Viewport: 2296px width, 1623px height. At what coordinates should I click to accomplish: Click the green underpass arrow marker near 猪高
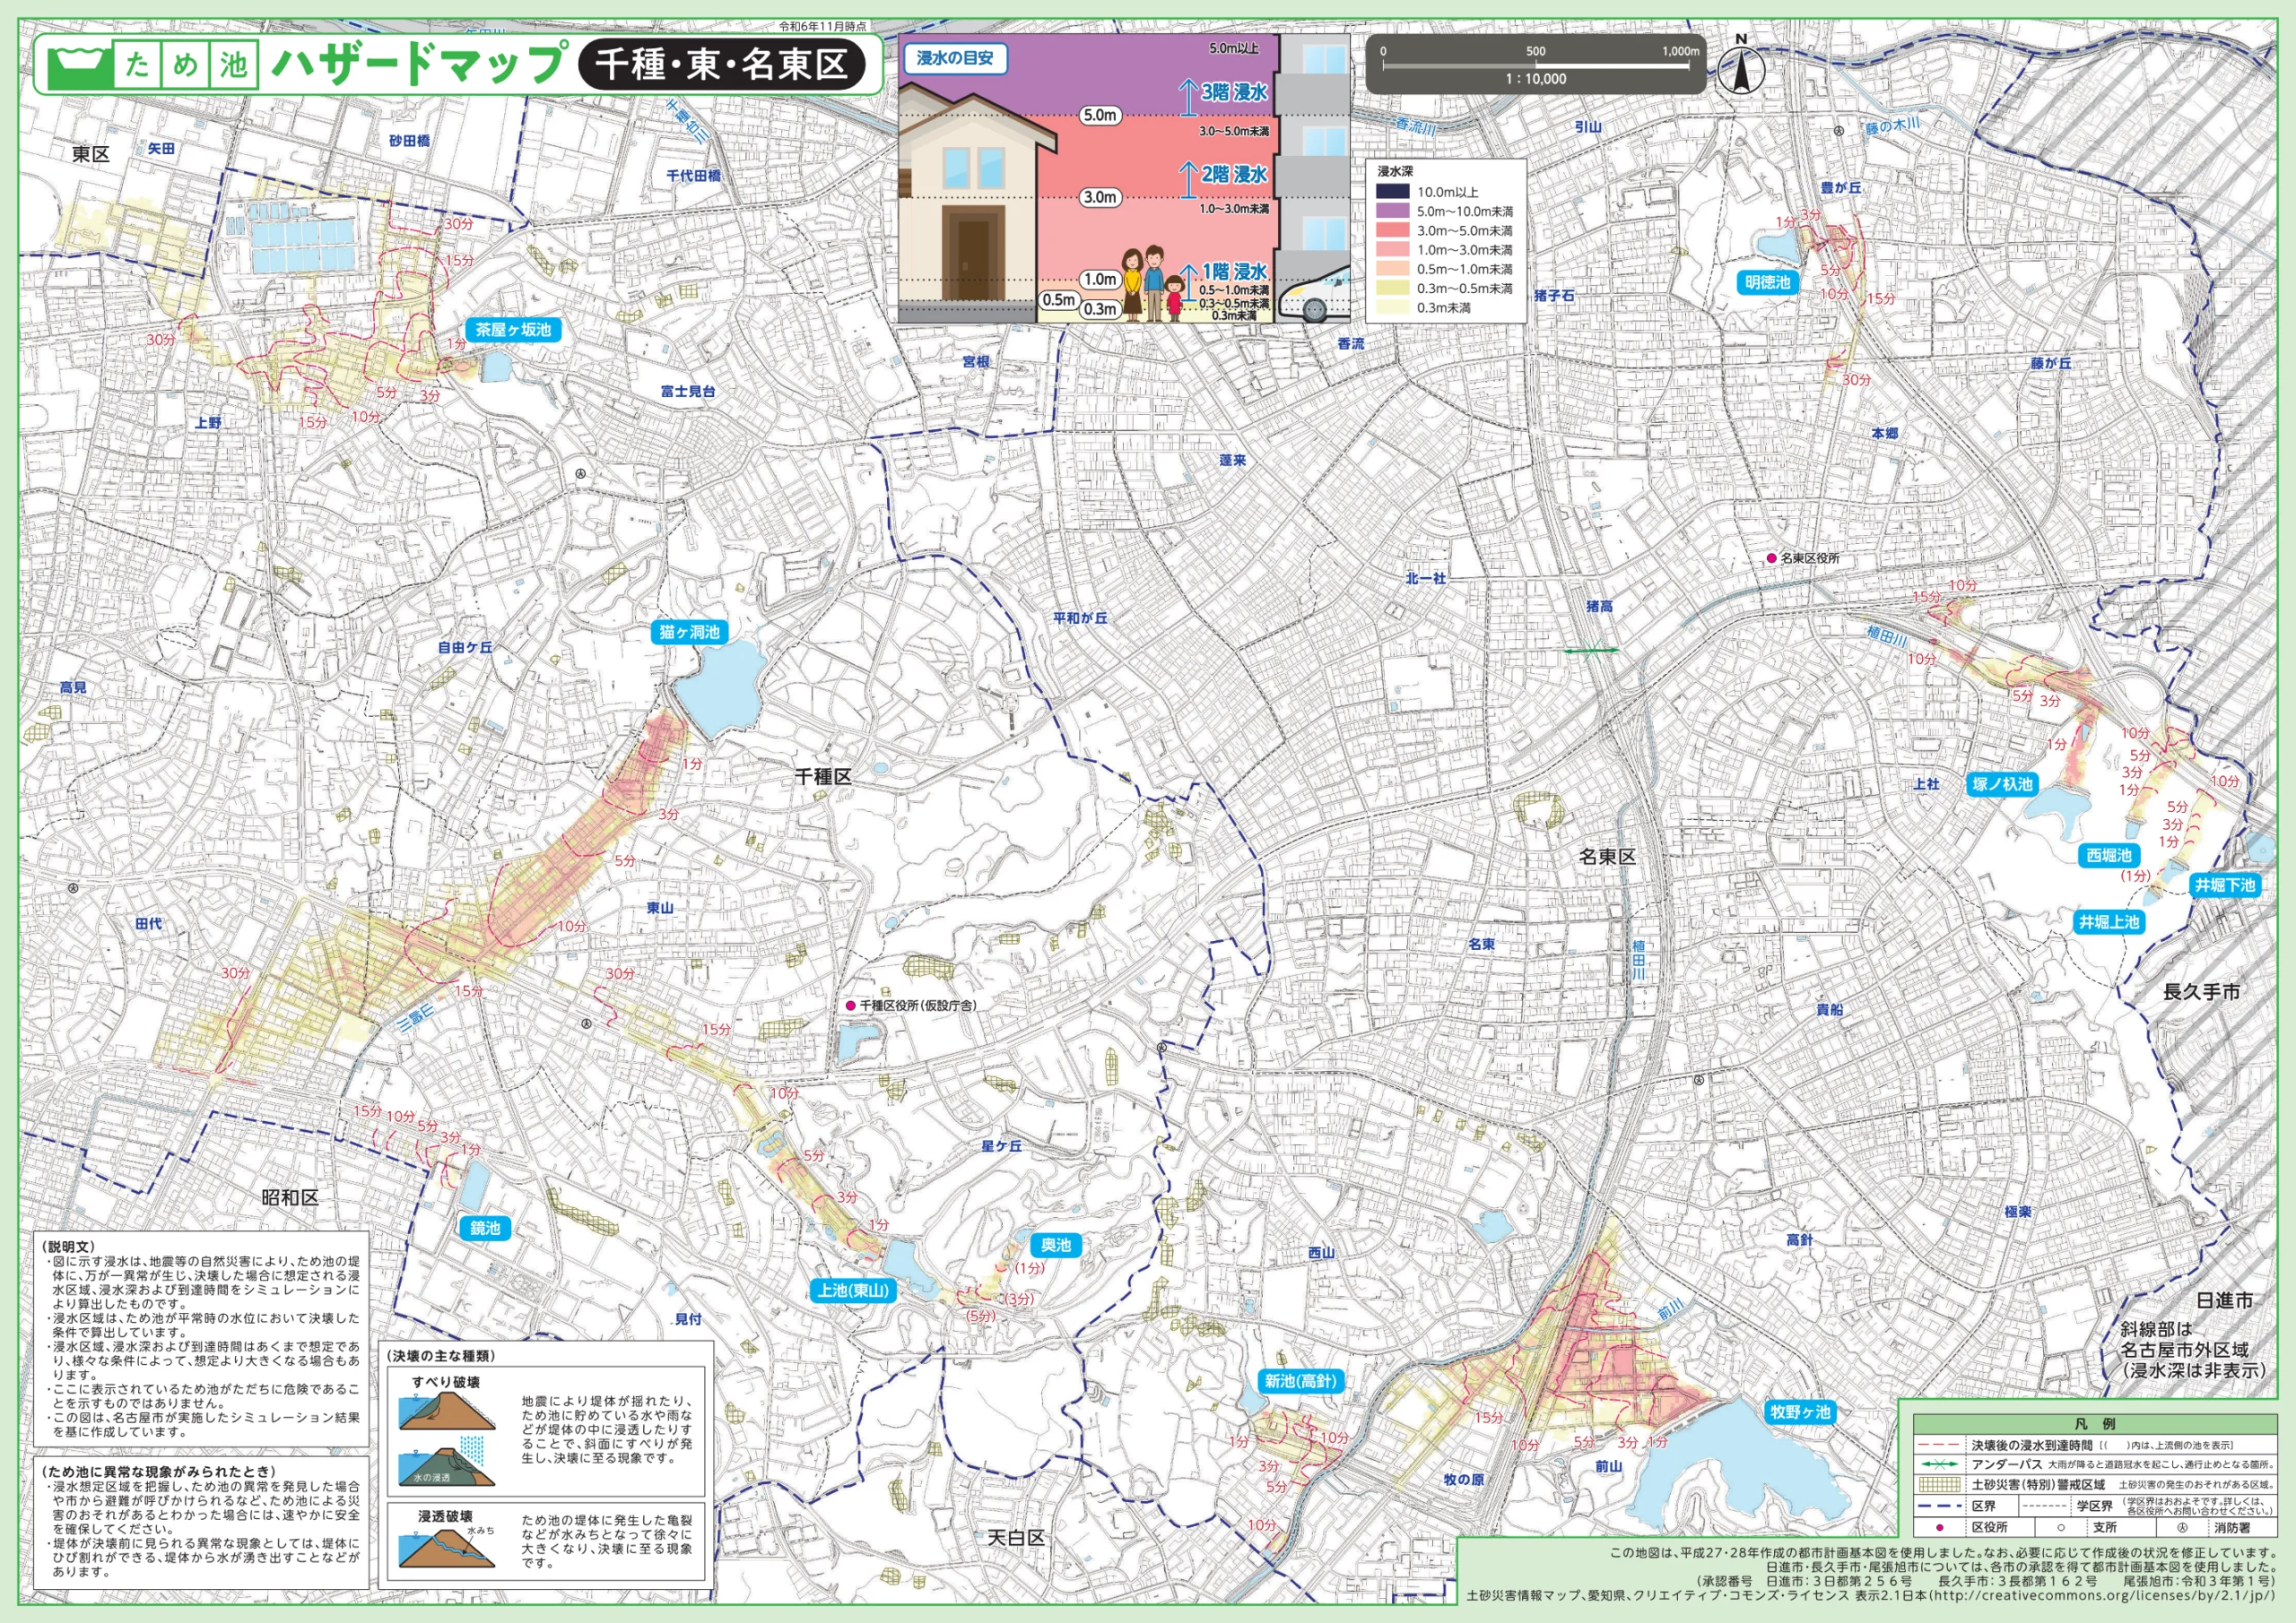(x=1591, y=651)
